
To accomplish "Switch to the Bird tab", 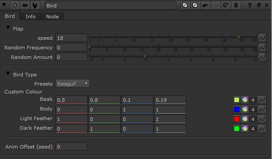I will (10, 16).
